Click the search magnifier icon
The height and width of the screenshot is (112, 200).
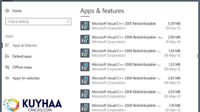tap(68, 22)
